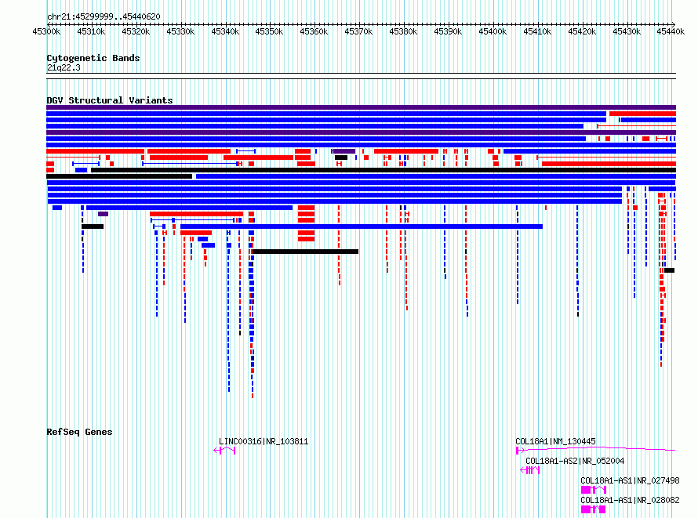Click the 21q22.3 band label
698x518 pixels.
tap(64, 67)
